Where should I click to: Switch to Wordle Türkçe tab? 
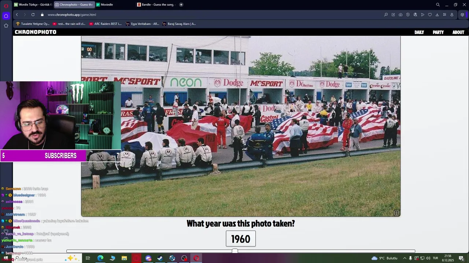tap(33, 5)
